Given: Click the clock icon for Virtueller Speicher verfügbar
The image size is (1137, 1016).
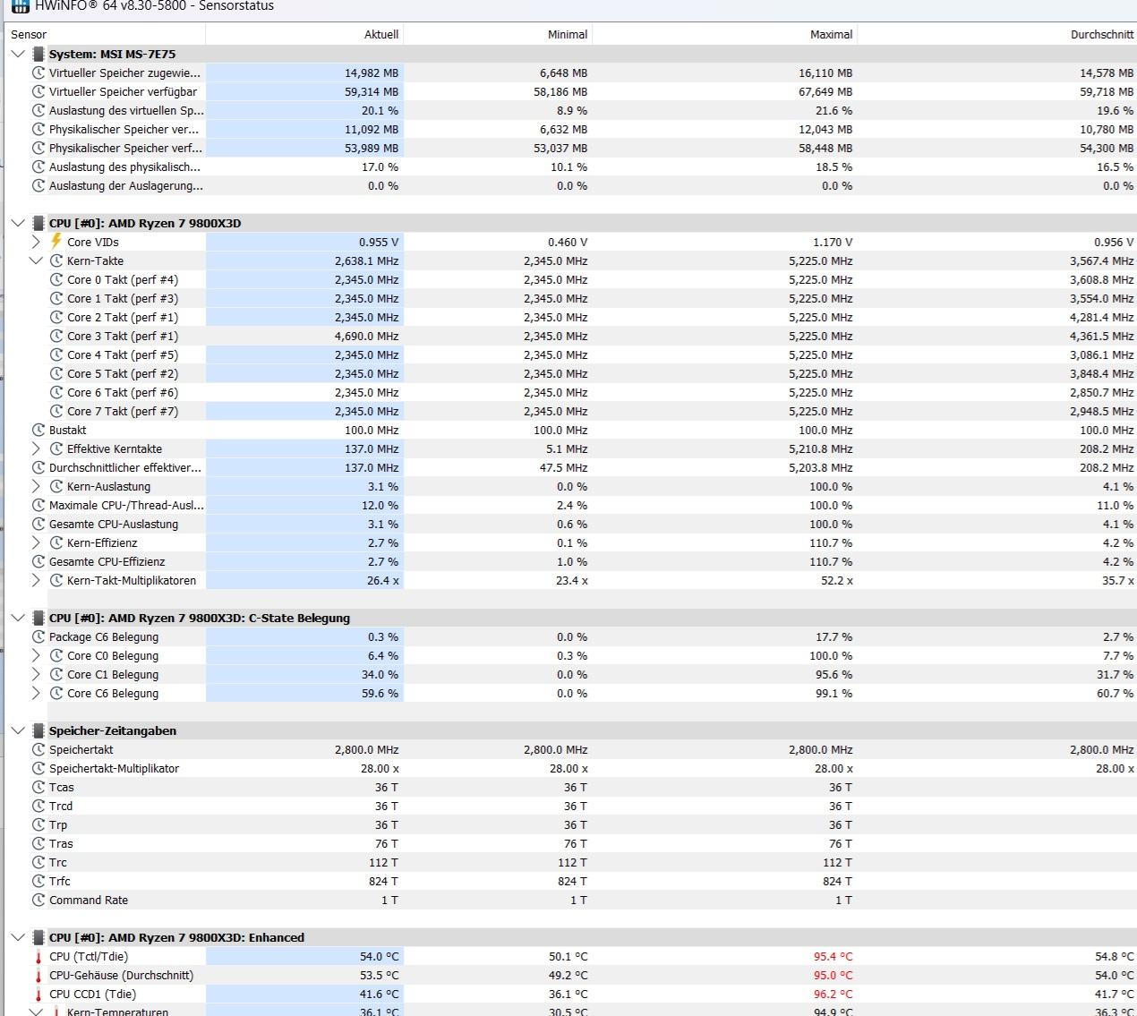Looking at the screenshot, I should [38, 91].
